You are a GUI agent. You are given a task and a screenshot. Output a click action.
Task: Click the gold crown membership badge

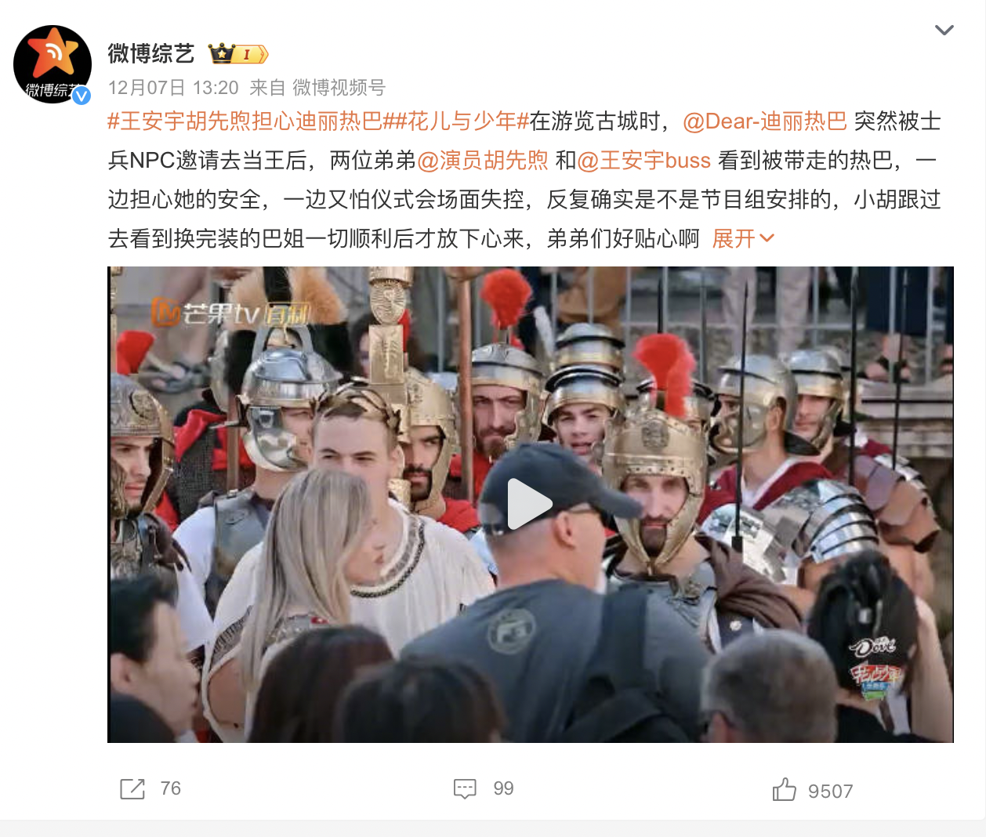pos(238,54)
